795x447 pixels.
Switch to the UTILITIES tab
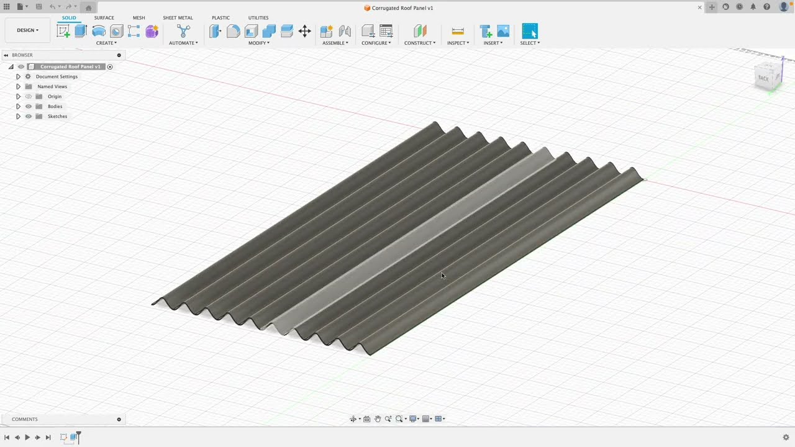click(258, 18)
